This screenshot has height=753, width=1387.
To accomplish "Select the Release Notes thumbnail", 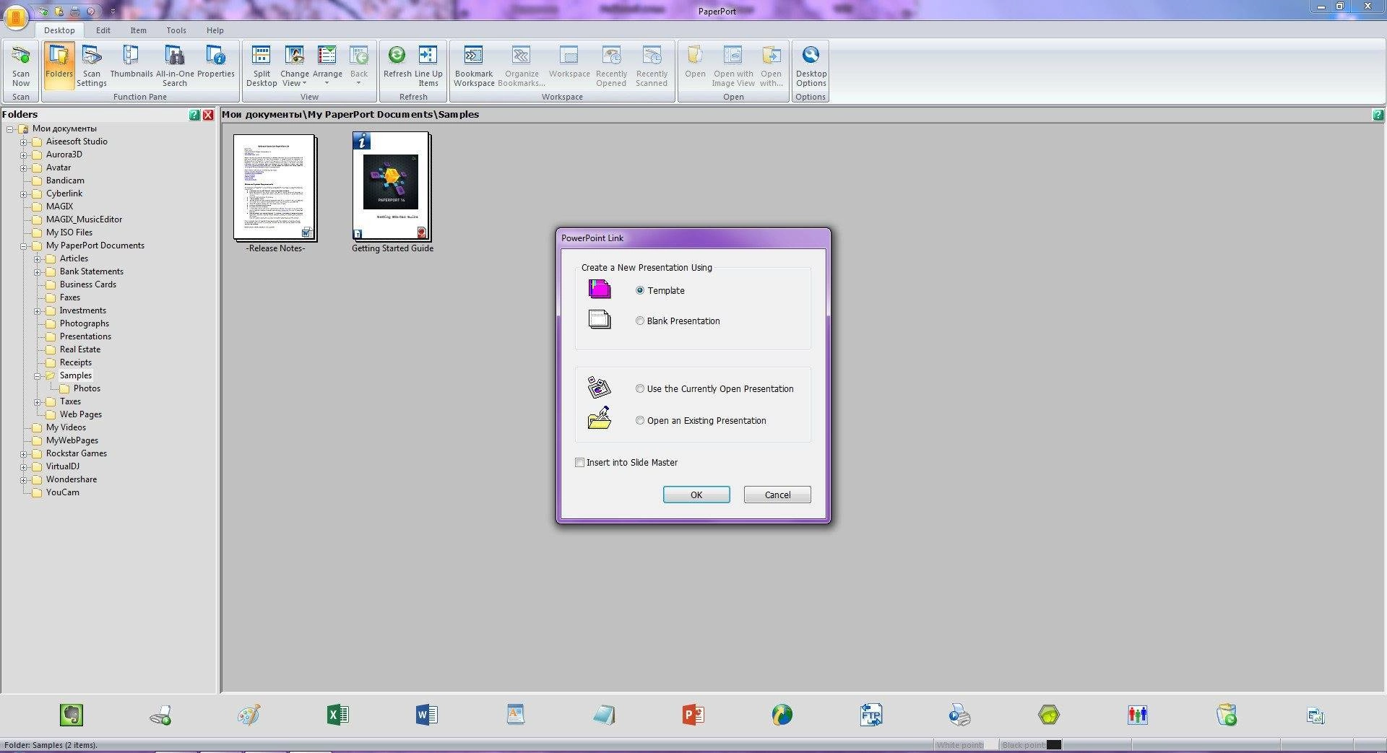I will [275, 187].
